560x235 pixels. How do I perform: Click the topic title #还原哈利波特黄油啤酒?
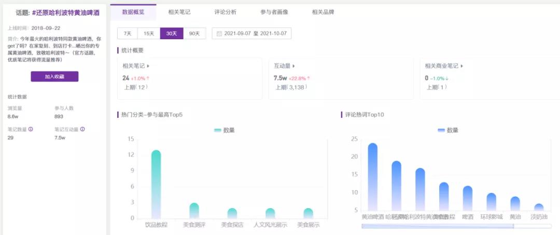click(66, 13)
